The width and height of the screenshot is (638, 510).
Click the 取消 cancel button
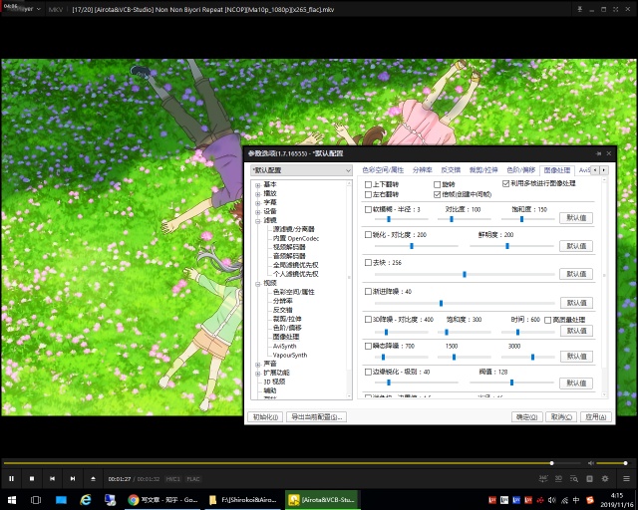coord(561,417)
